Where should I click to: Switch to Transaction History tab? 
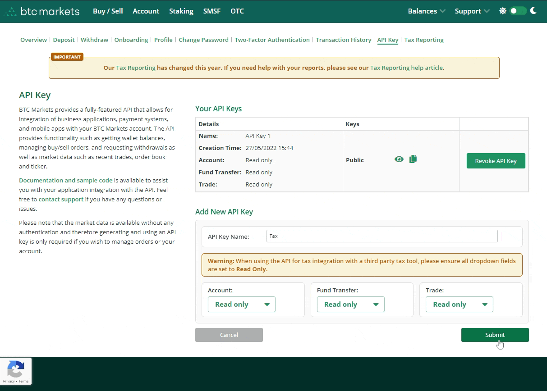[x=344, y=40]
